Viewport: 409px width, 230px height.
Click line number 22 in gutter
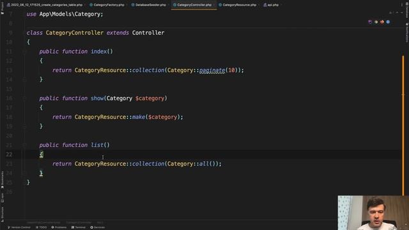9,155
